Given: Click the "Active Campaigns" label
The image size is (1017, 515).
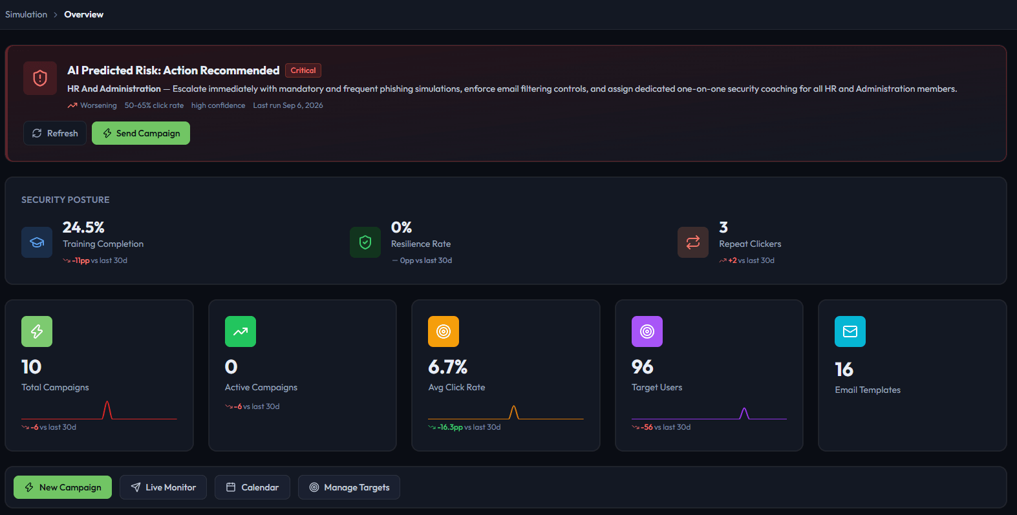Looking at the screenshot, I should 261,387.
